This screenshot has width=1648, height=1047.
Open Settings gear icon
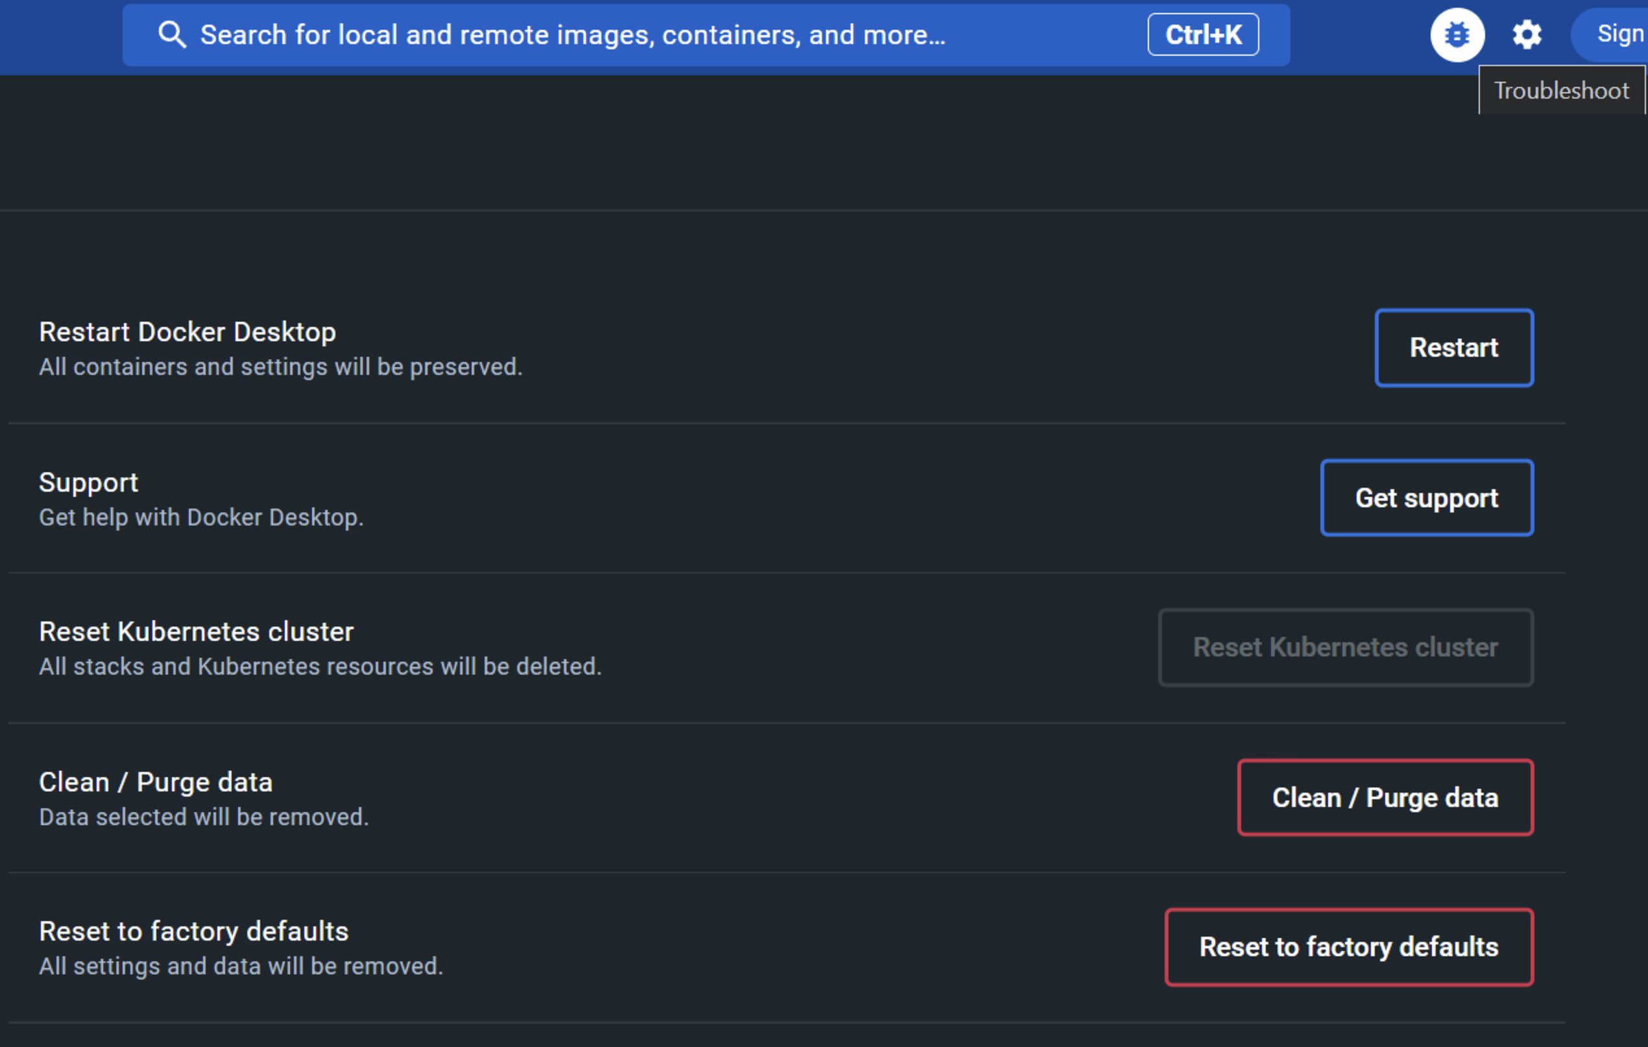click(1527, 34)
